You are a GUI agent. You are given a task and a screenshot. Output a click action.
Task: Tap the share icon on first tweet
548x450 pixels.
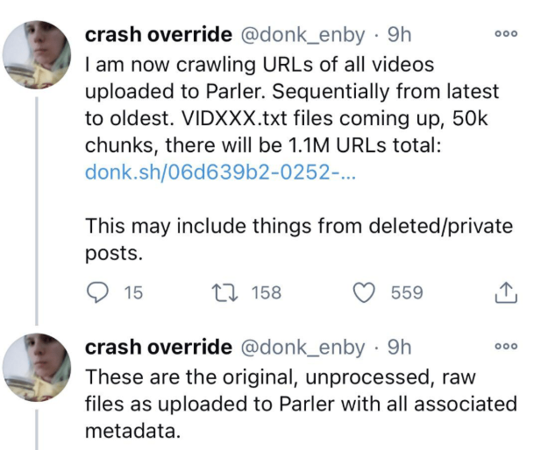[x=507, y=293]
